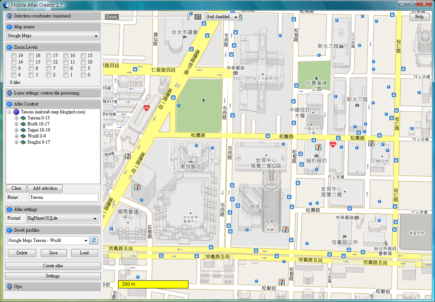Viewport: 435px width, 302px height.
Task: Click the Taipei 101 building label
Action: (x=260, y=206)
